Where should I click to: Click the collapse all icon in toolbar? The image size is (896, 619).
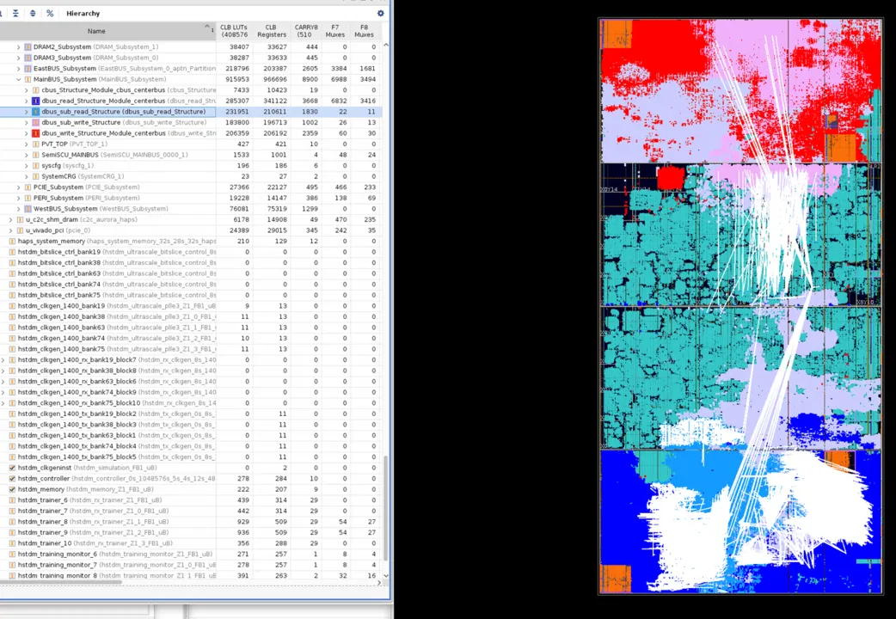pos(15,14)
